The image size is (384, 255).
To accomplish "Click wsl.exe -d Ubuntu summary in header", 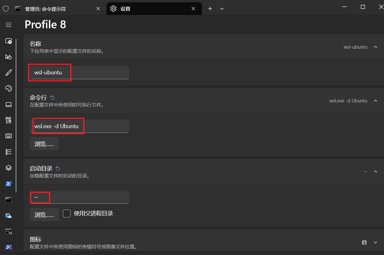I will click(x=348, y=100).
